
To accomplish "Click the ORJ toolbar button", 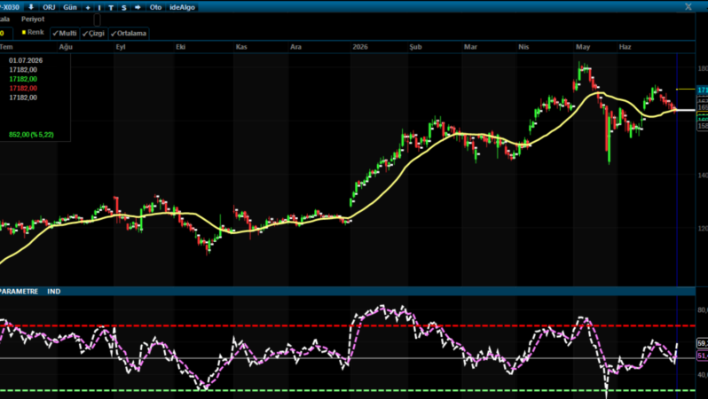I will click(x=49, y=8).
